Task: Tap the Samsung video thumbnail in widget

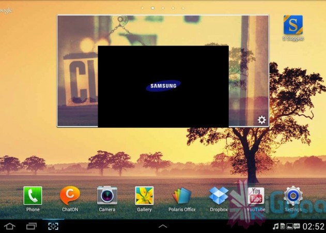Action: tap(163, 86)
